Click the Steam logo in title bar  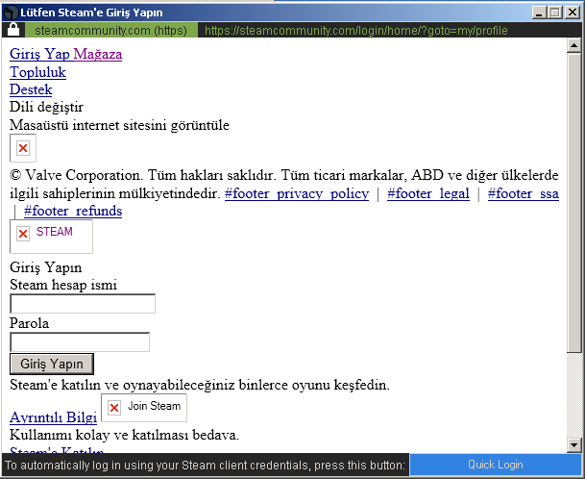coord(11,13)
